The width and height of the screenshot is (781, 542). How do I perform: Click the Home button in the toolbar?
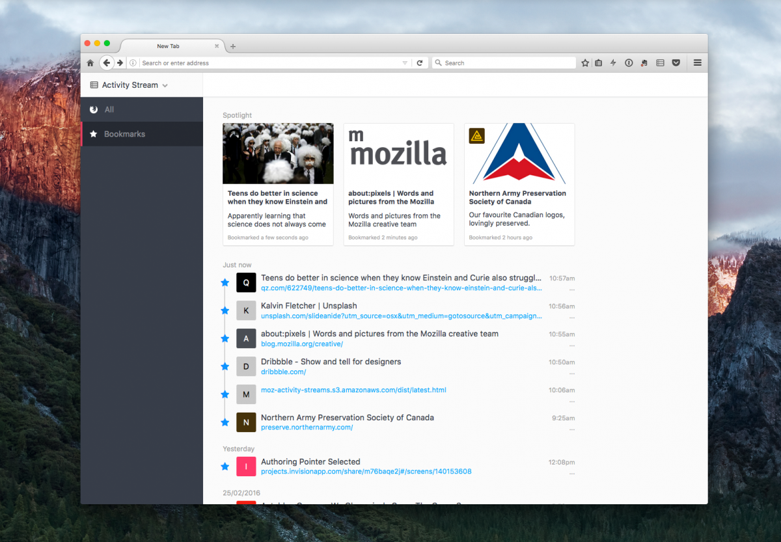(90, 62)
